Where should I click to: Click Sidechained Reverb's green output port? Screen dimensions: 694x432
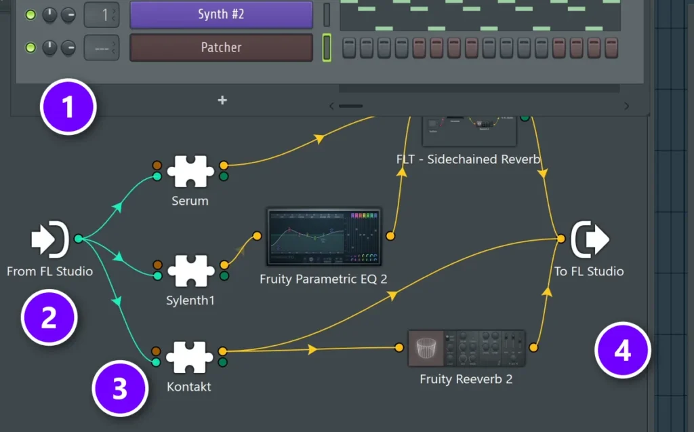pos(525,118)
